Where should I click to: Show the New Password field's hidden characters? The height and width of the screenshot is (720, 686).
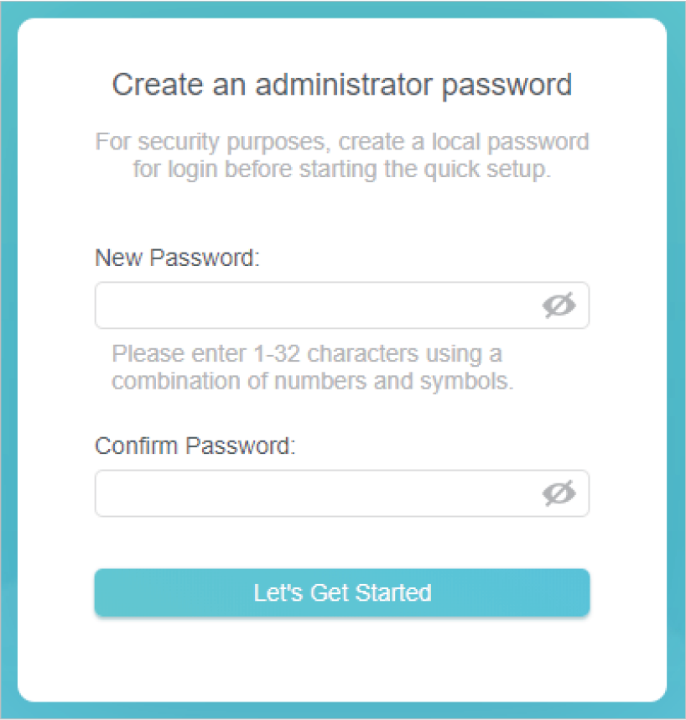pos(559,305)
